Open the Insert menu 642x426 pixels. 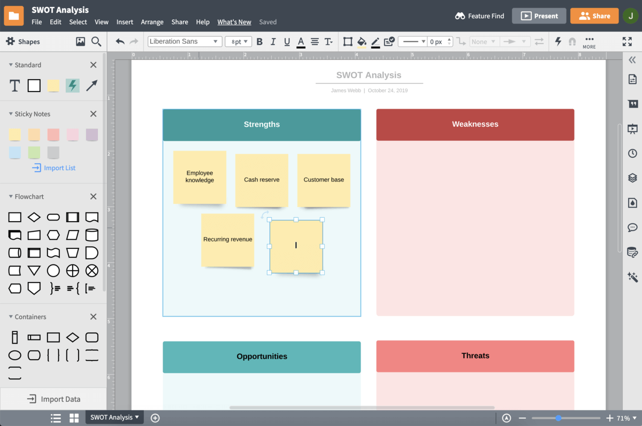click(x=125, y=22)
